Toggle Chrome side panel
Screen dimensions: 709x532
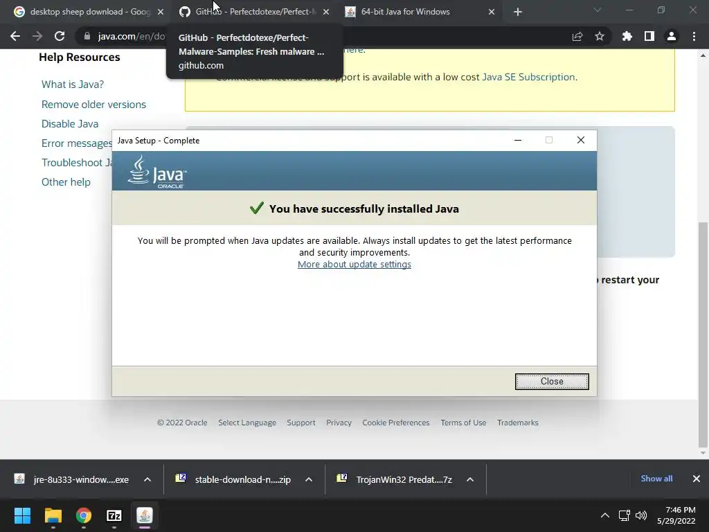click(x=649, y=36)
